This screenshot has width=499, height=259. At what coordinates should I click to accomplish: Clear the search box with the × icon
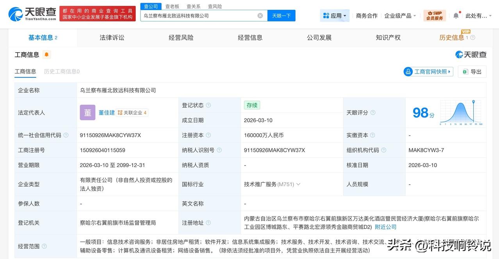[x=259, y=15]
